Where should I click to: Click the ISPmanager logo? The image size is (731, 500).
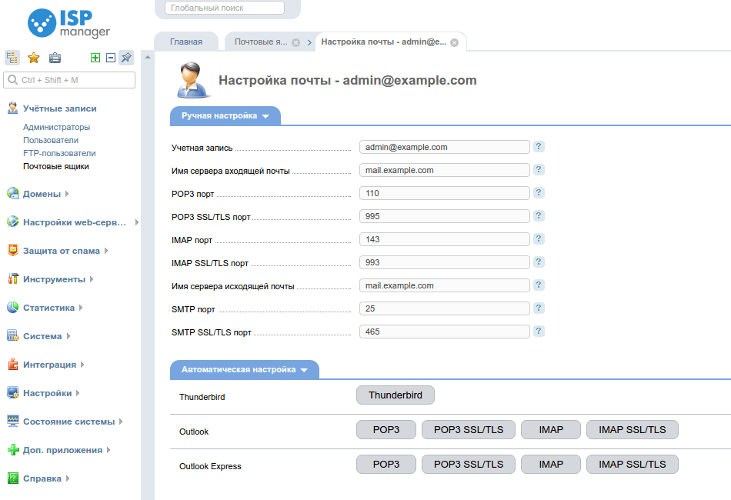(68, 23)
